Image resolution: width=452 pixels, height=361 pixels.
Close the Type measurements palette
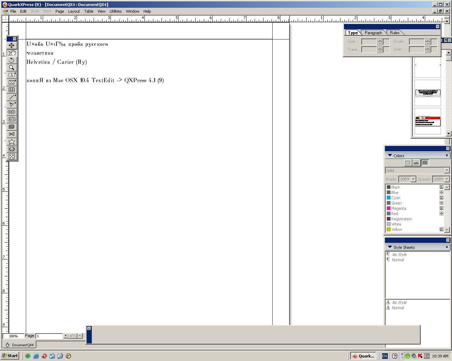pyautogui.click(x=438, y=26)
